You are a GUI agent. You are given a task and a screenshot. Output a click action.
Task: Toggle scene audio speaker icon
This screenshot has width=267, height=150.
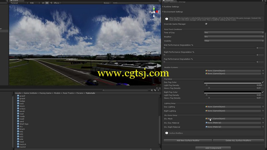(51, 3)
